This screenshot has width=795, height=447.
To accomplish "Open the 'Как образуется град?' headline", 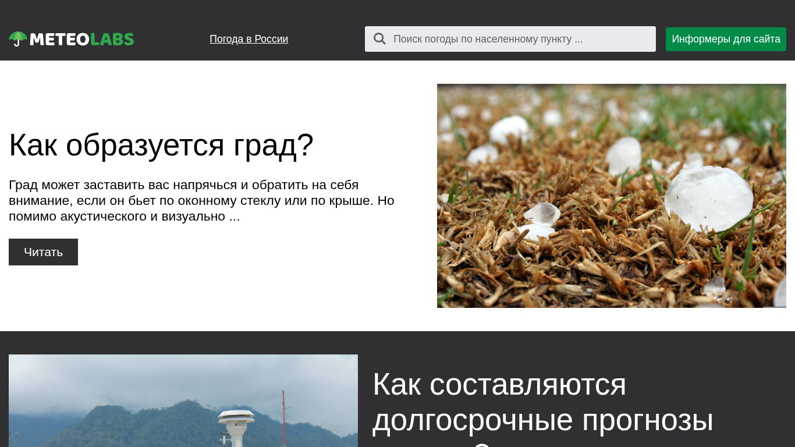I will [161, 145].
